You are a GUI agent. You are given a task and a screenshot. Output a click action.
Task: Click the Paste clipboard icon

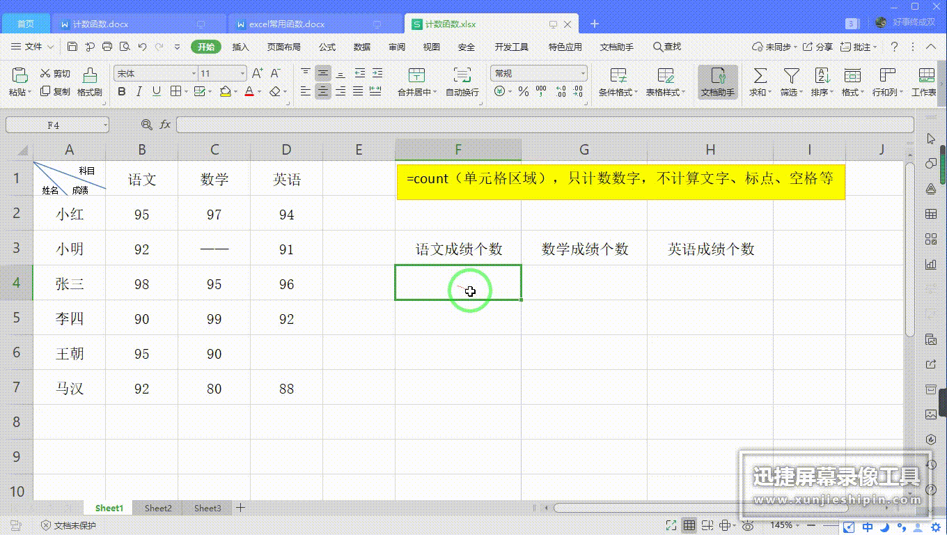(x=19, y=75)
